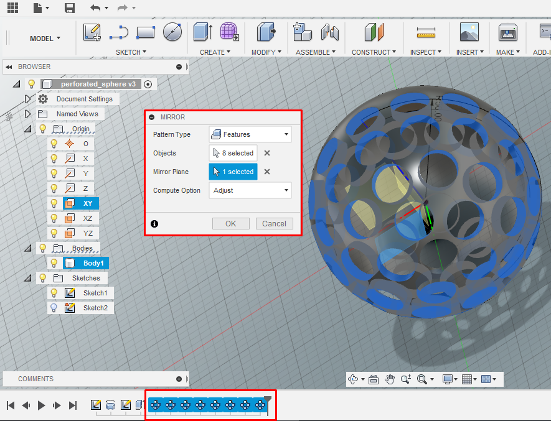
Task: Click the Mirror dialog info icon
Action: coord(154,224)
